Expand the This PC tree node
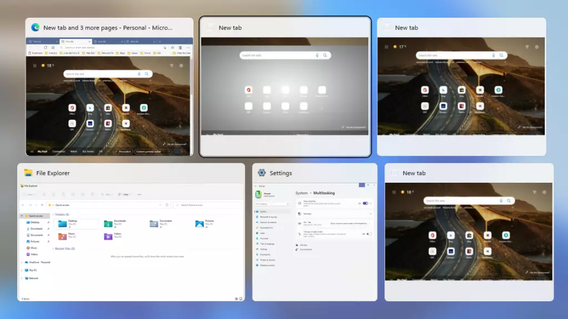This screenshot has height=319, width=568. click(22, 270)
